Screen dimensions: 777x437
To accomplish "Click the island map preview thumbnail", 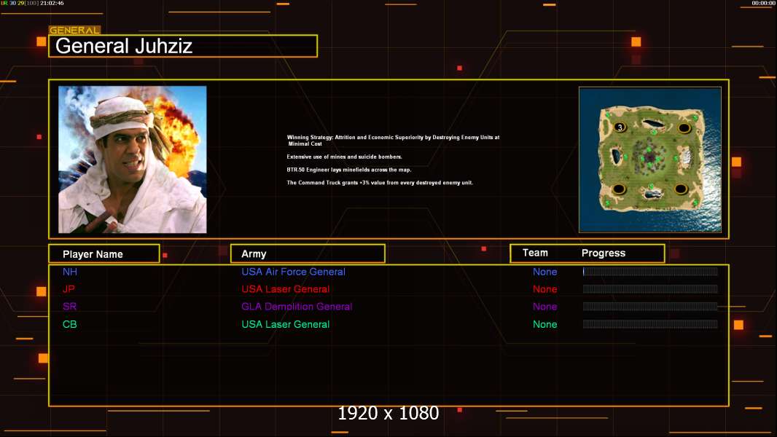I will pyautogui.click(x=650, y=160).
